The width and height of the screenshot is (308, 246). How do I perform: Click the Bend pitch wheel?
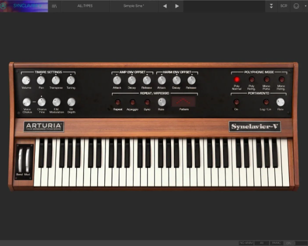click(x=20, y=160)
